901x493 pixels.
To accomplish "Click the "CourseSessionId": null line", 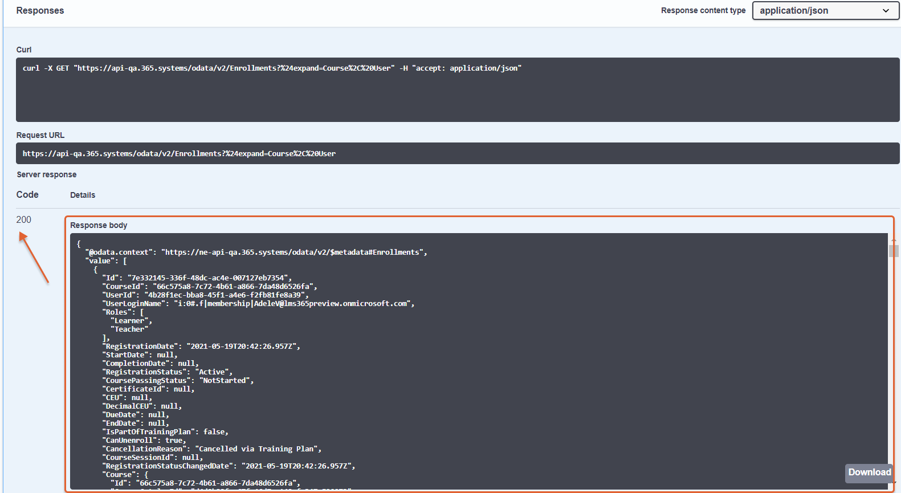I will (152, 458).
